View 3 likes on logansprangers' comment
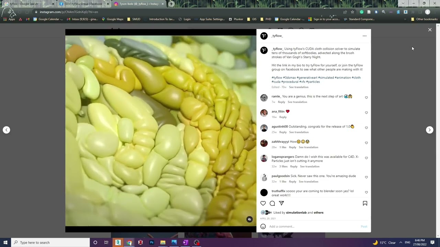Viewport: 440px width, 247px height. click(x=283, y=166)
